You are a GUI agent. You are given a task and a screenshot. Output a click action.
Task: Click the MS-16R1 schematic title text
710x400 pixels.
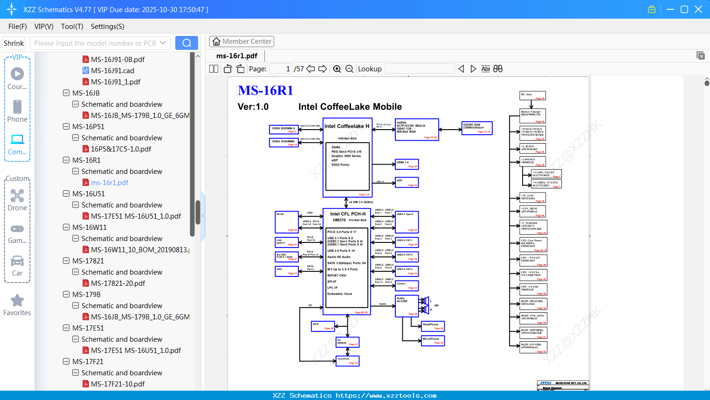click(x=265, y=90)
